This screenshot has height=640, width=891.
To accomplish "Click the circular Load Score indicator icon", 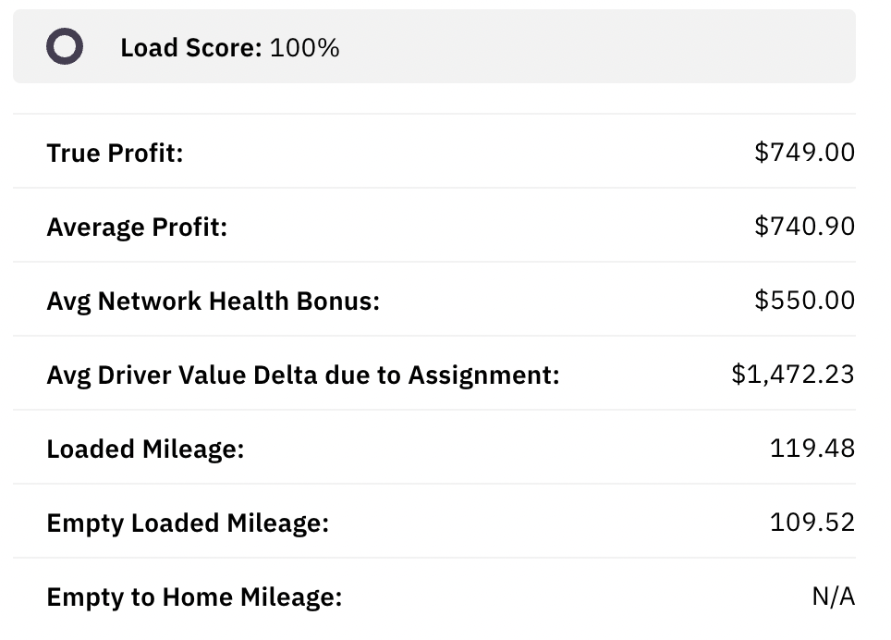I will (x=65, y=47).
